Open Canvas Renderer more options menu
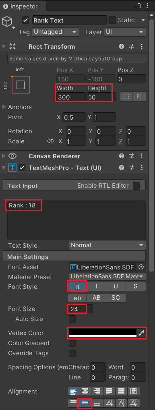Screen dimensions: 155x410 142,156
